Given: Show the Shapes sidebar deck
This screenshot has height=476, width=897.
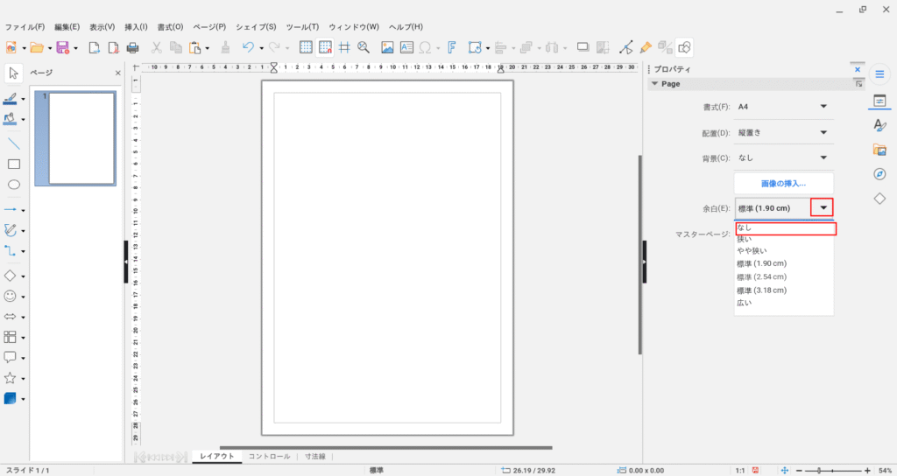Looking at the screenshot, I should point(879,199).
